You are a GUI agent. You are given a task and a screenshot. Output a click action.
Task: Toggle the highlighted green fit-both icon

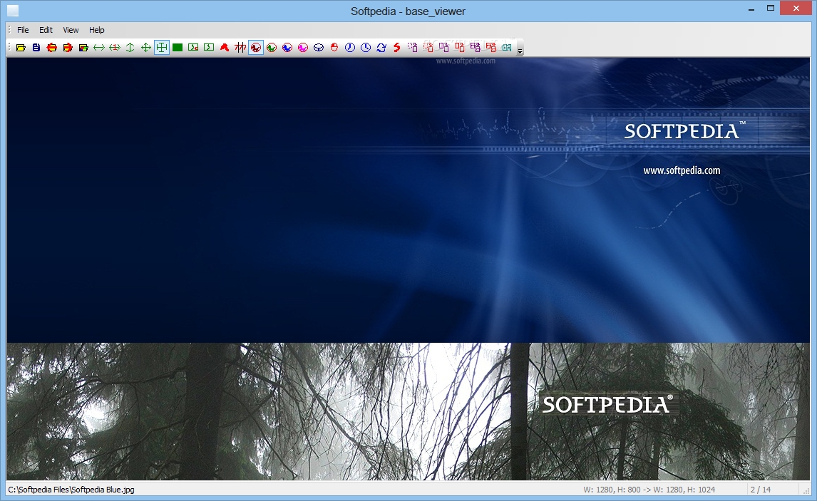point(162,47)
